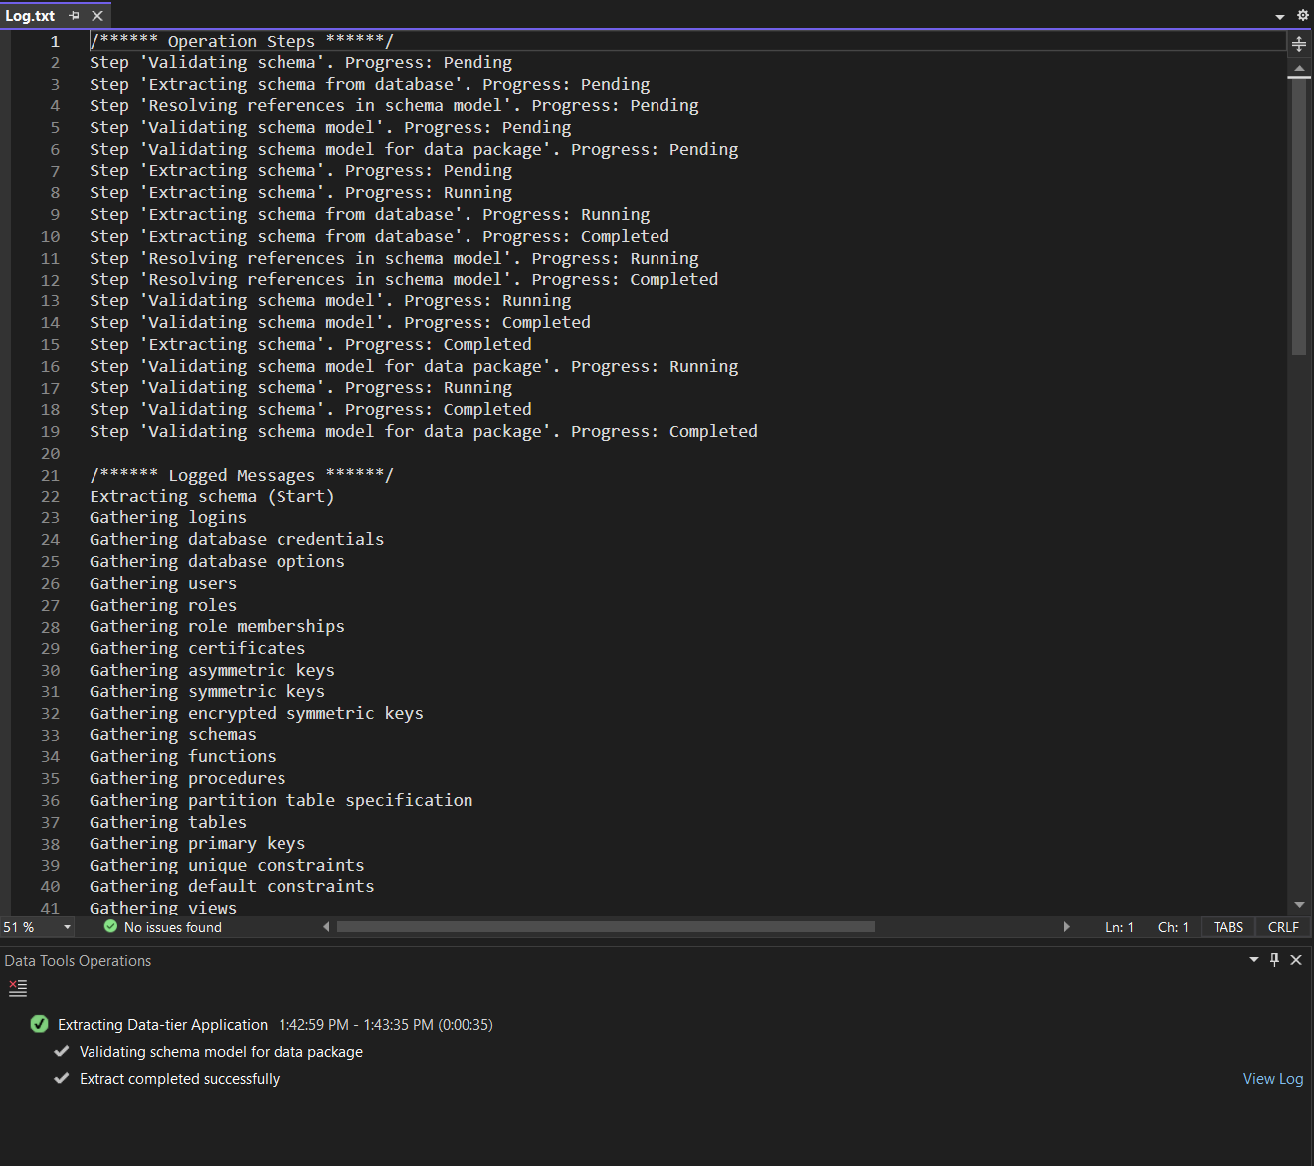Click the editor split window handle
The width and height of the screenshot is (1314, 1166).
(x=1298, y=44)
